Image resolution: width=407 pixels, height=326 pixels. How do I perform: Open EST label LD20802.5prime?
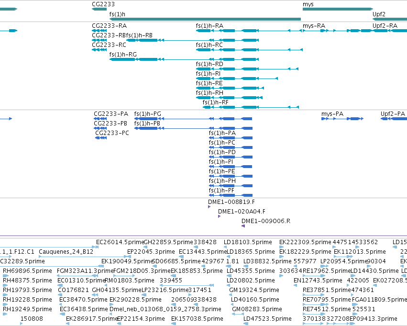(x=251, y=281)
